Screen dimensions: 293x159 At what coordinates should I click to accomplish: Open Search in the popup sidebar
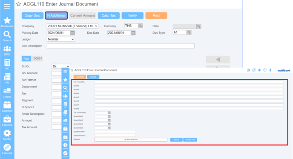pyautogui.click(x=65, y=89)
